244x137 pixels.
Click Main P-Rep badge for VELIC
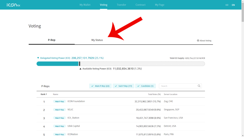tap(59, 110)
